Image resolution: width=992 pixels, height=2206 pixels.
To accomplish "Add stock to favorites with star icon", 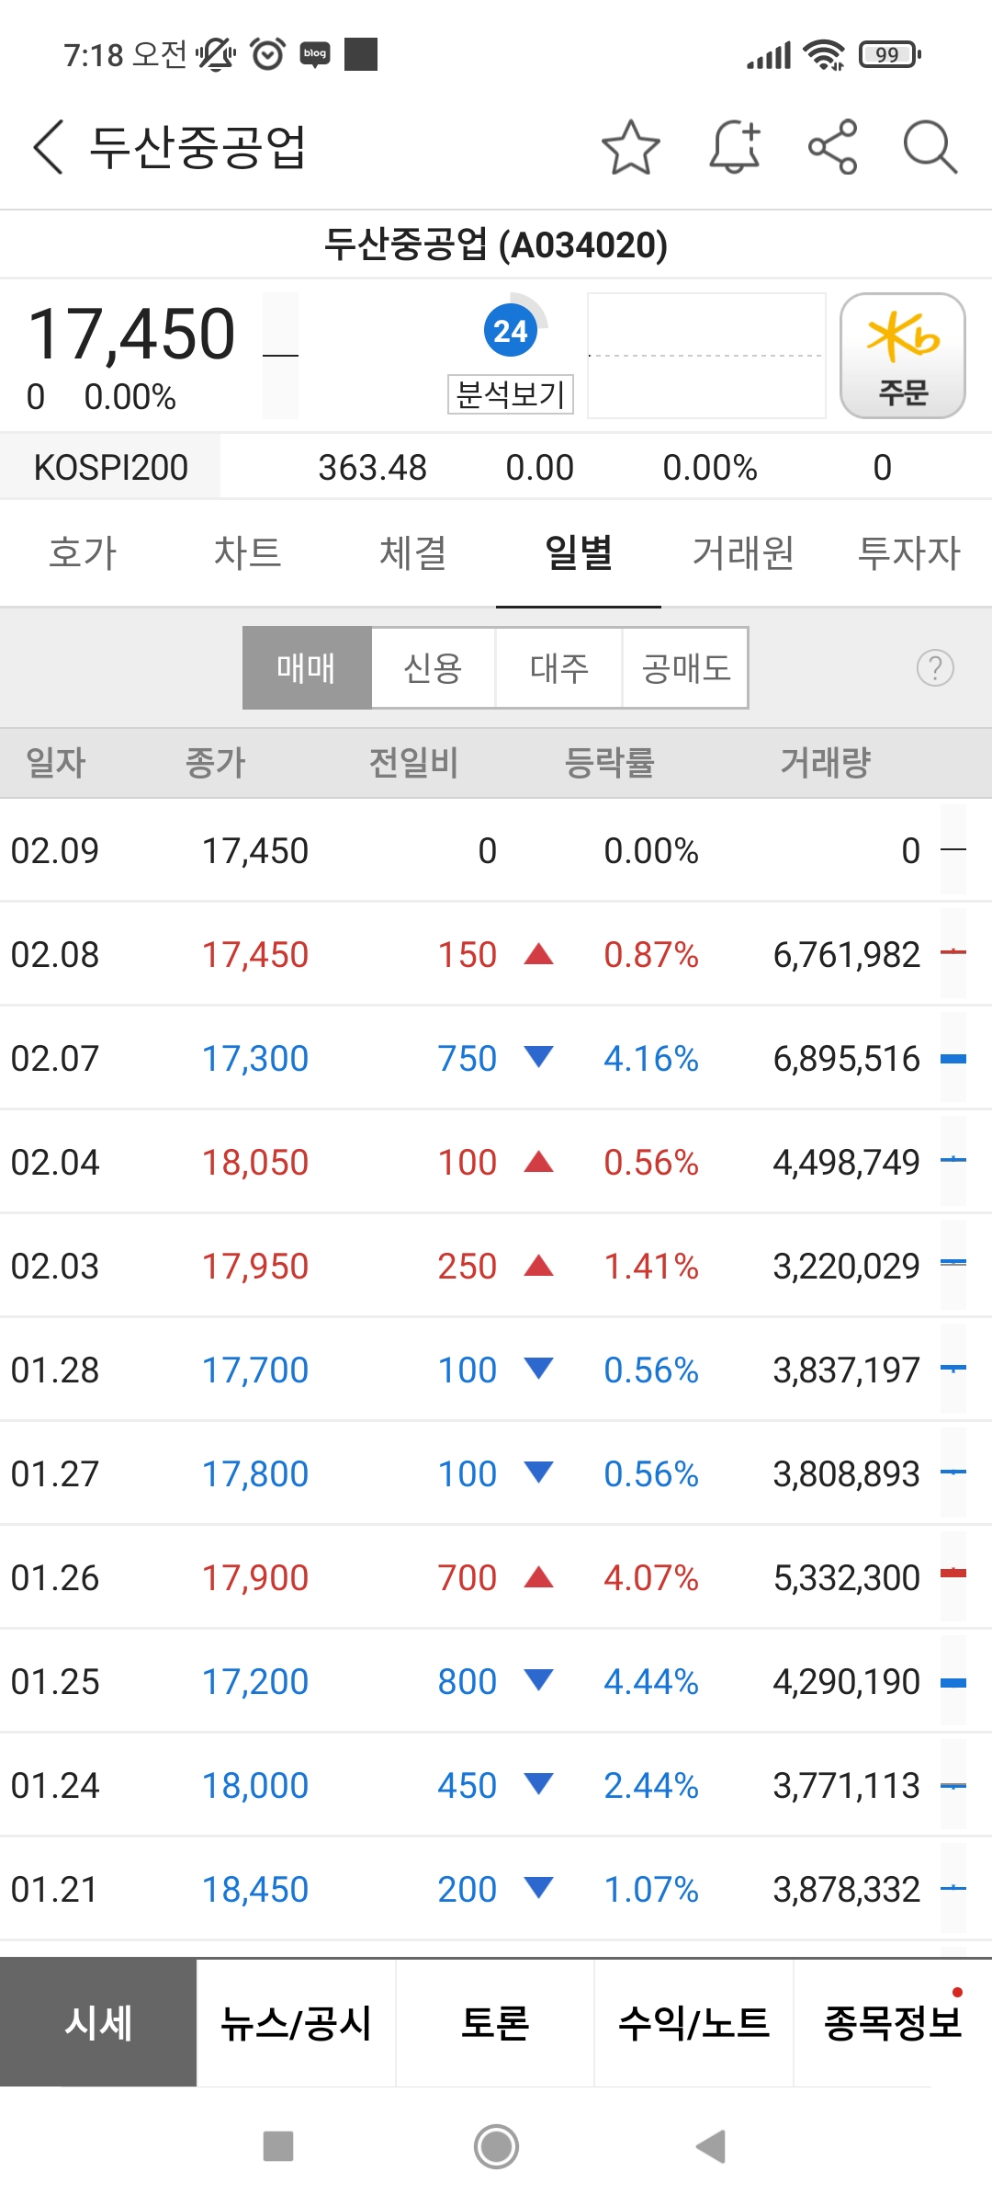I will coord(631,147).
